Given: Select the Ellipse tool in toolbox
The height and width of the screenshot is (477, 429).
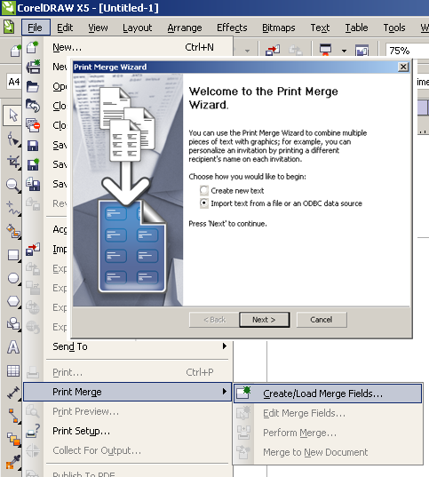Looking at the screenshot, I should [x=12, y=278].
